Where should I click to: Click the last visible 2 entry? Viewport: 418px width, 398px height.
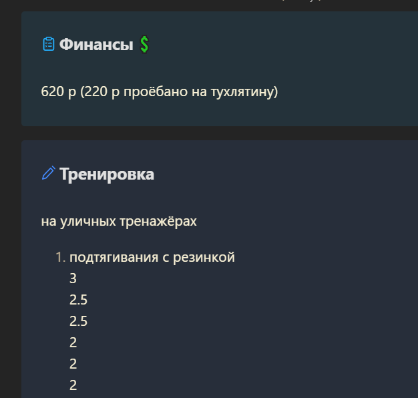pyautogui.click(x=73, y=385)
